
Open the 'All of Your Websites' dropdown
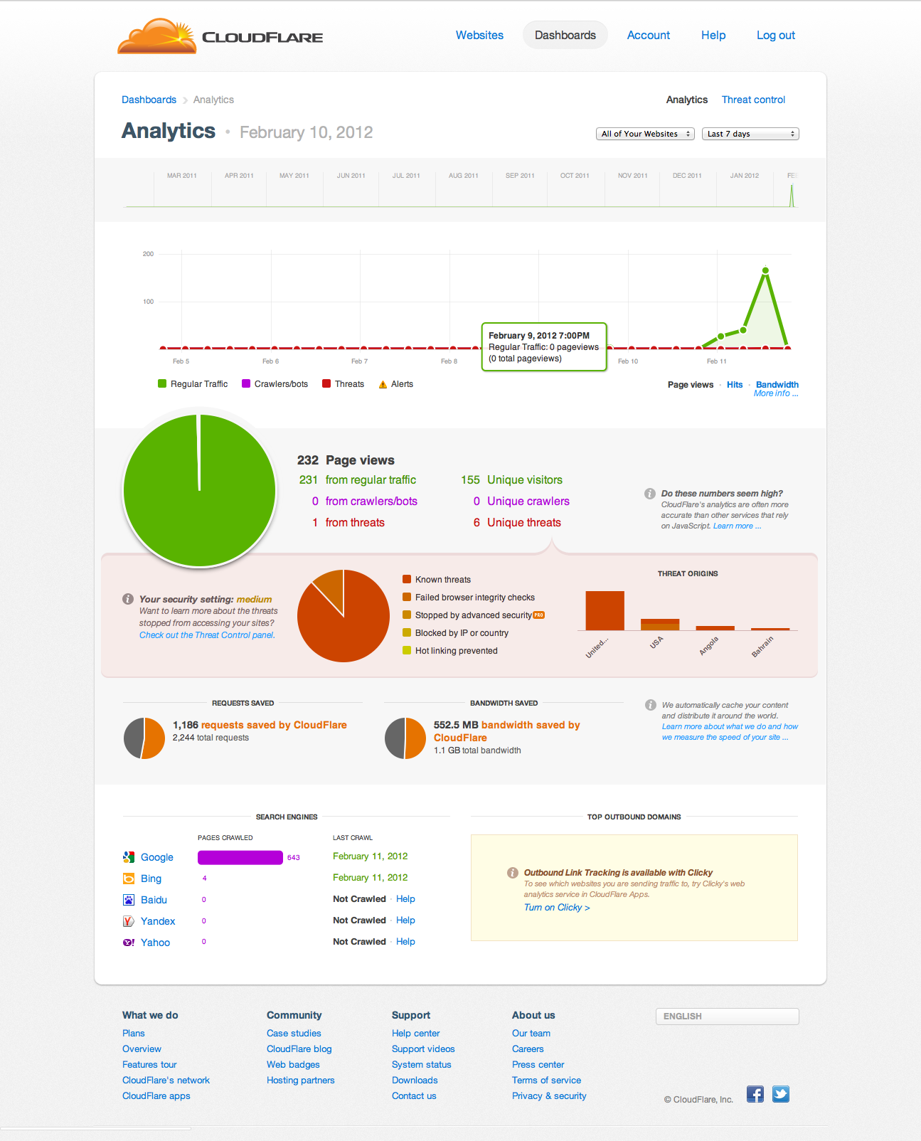(x=645, y=134)
